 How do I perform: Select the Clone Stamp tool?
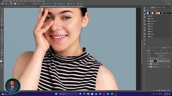[2, 30]
